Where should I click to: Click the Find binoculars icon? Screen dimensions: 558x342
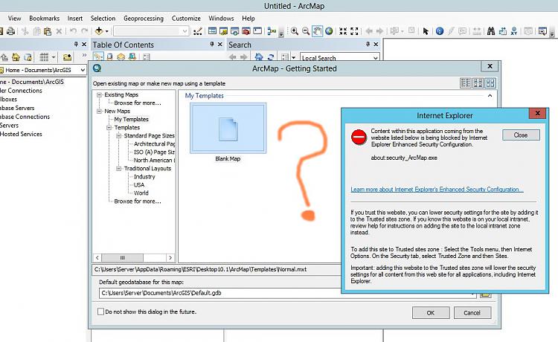(491, 31)
